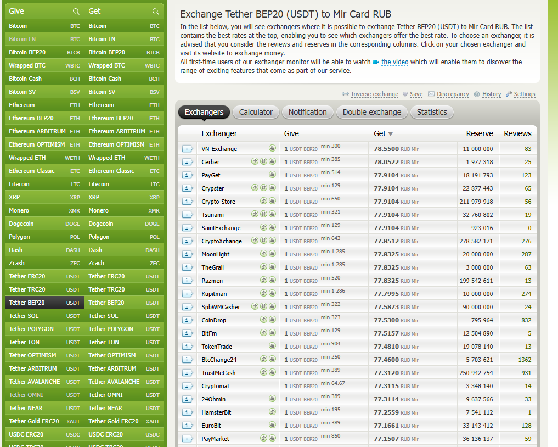This screenshot has height=447, width=558.
Task: Click the 1362 reviews count for BtcChange24
Action: click(525, 360)
